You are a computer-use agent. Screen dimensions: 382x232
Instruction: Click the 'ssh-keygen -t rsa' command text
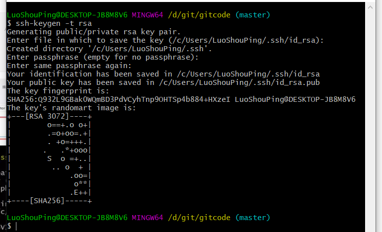(x=54, y=23)
